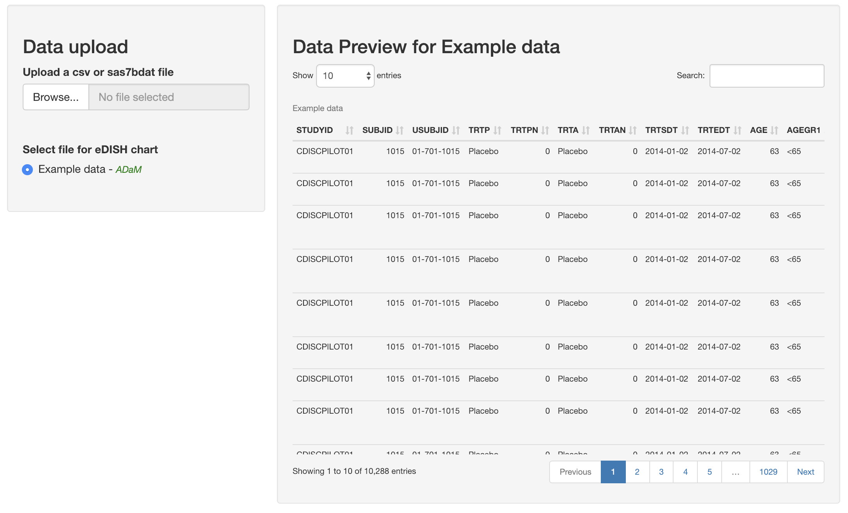
Task: Jump to last page 1029
Action: [x=768, y=472]
